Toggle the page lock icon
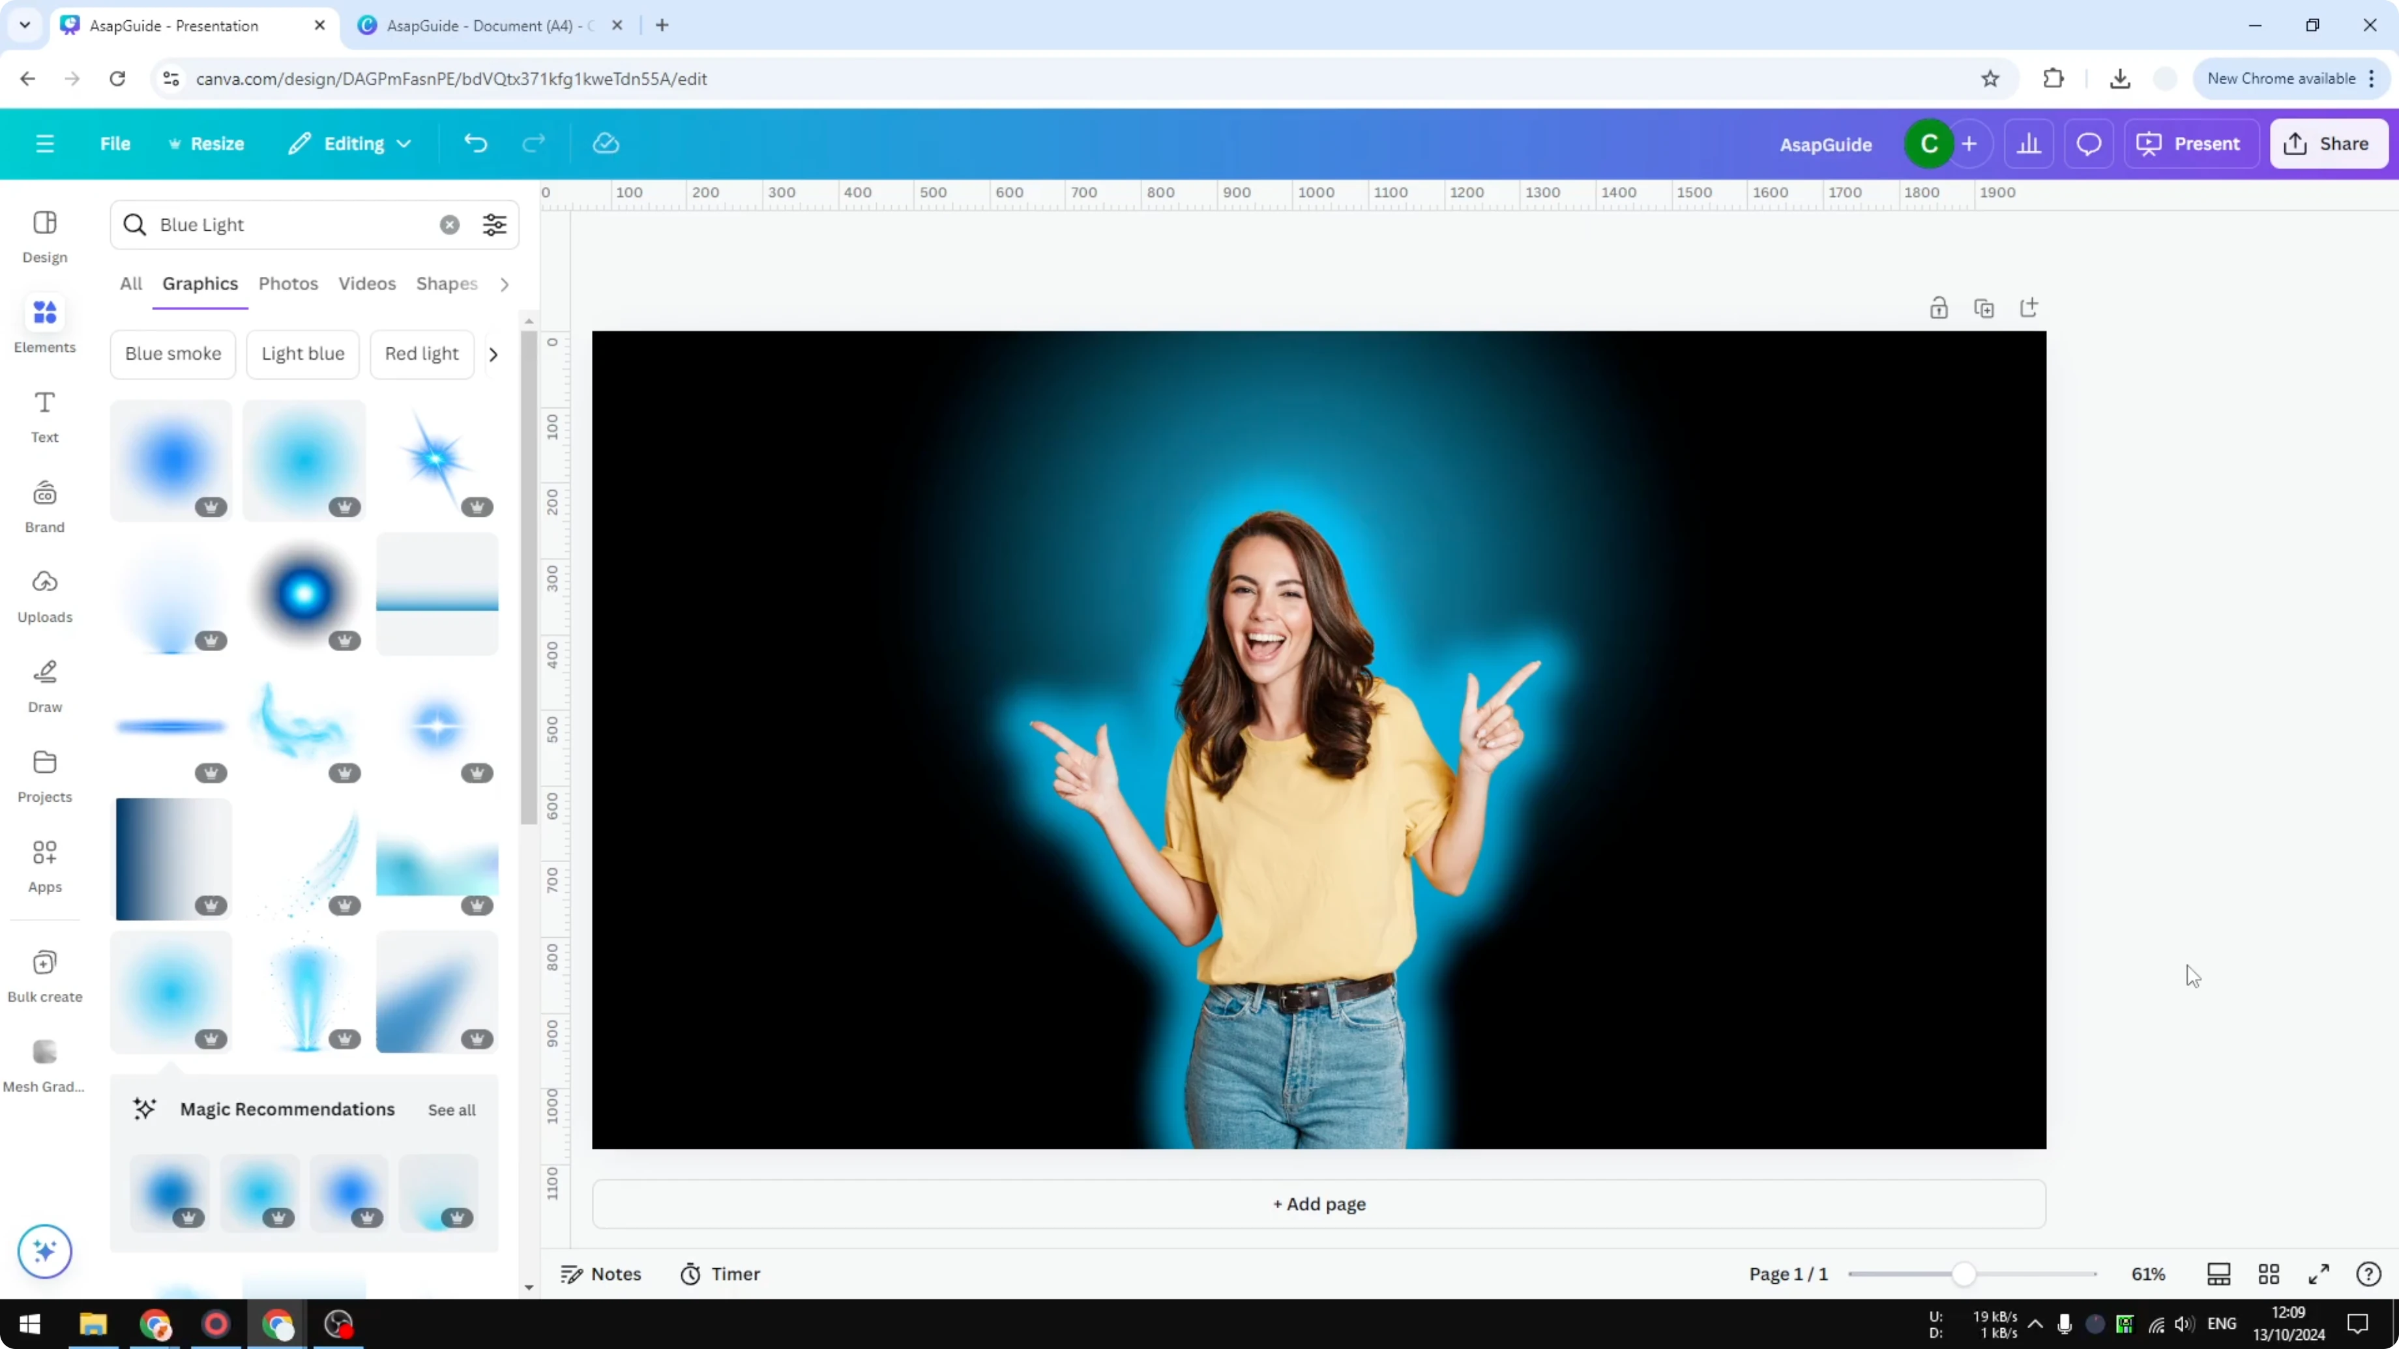This screenshot has width=2399, height=1349. click(1940, 308)
